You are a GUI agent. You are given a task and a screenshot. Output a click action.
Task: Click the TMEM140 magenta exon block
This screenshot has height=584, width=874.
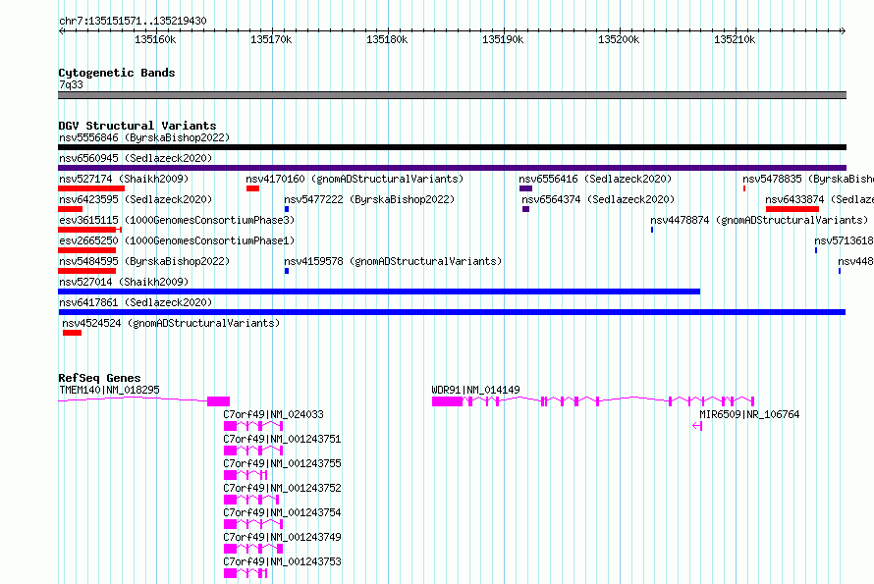click(218, 401)
